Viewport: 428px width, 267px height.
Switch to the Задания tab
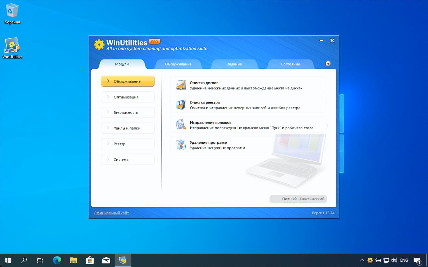(x=234, y=64)
